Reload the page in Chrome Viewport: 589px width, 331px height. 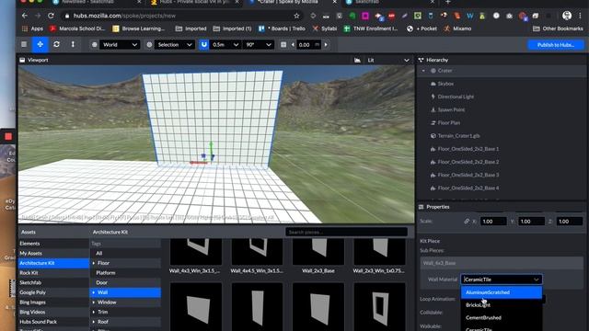click(51, 16)
